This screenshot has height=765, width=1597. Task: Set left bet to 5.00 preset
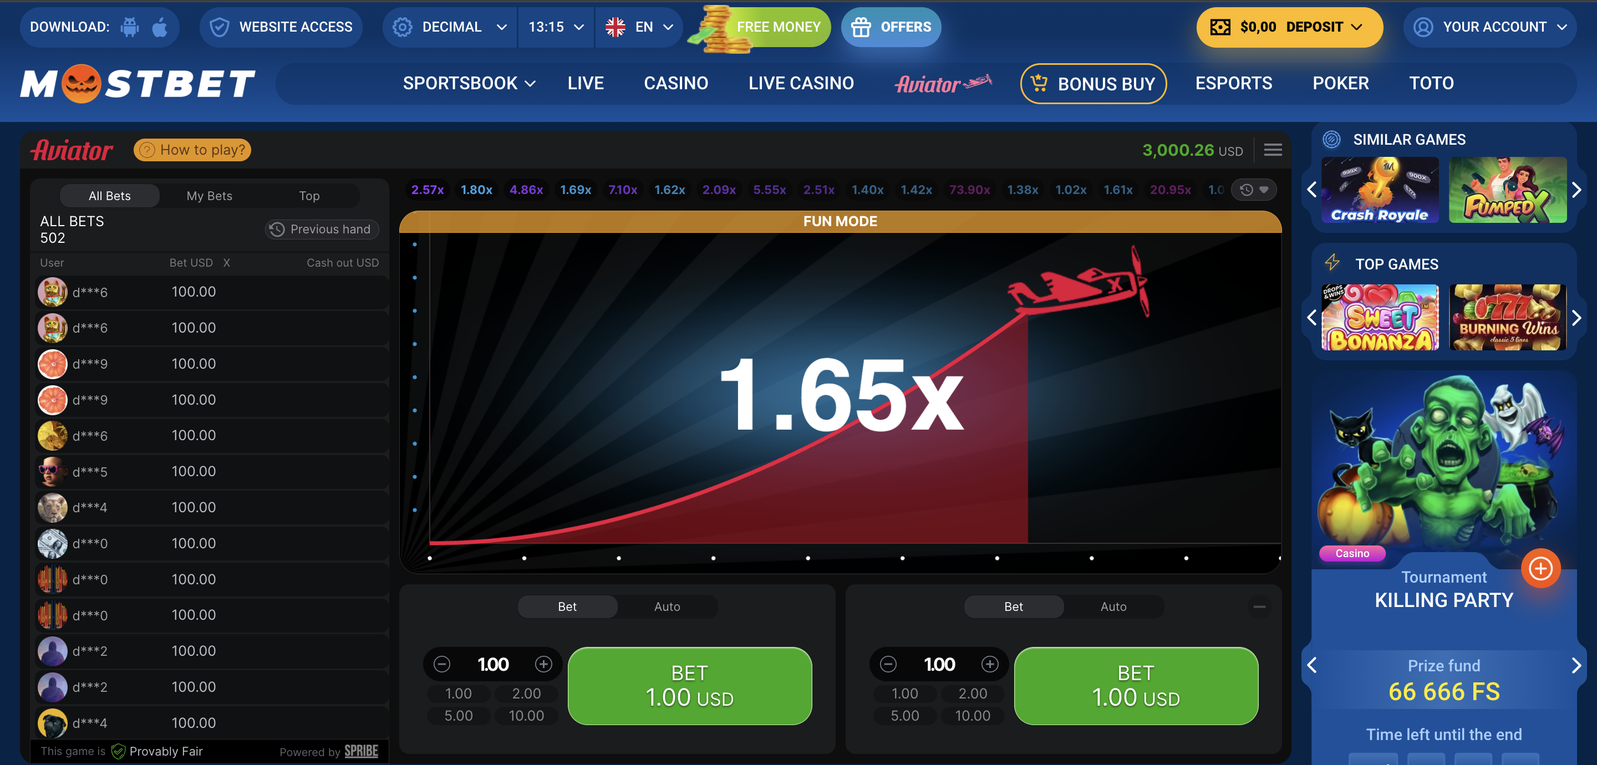pos(458,716)
